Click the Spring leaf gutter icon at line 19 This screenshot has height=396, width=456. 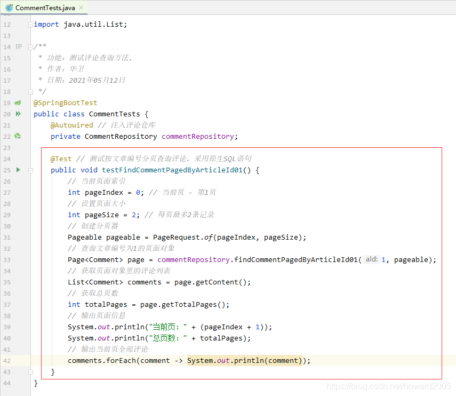[18, 102]
